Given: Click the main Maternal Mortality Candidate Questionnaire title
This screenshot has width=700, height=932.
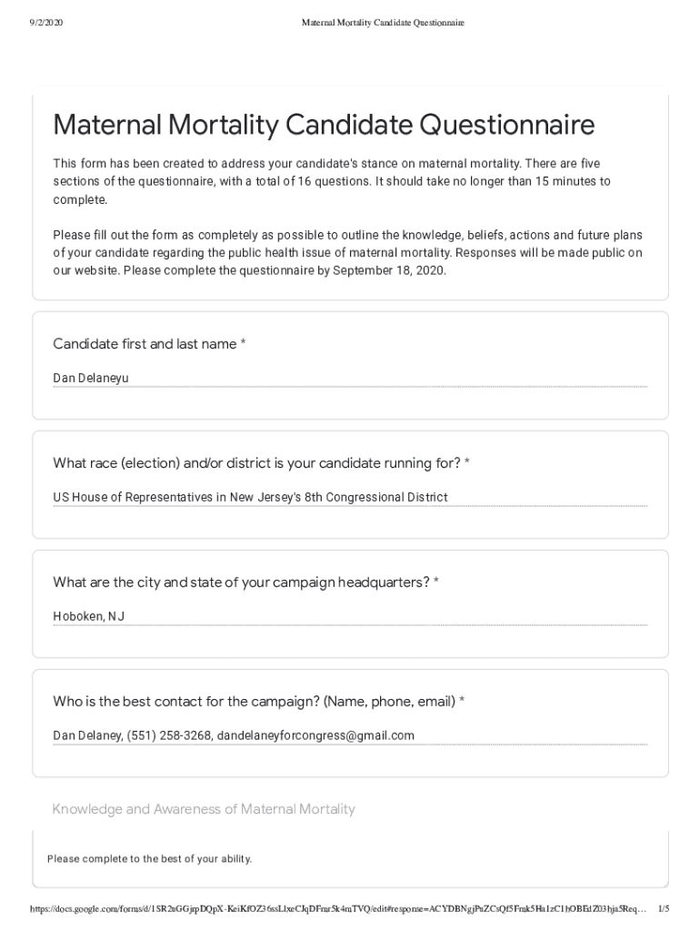Looking at the screenshot, I should [x=324, y=126].
